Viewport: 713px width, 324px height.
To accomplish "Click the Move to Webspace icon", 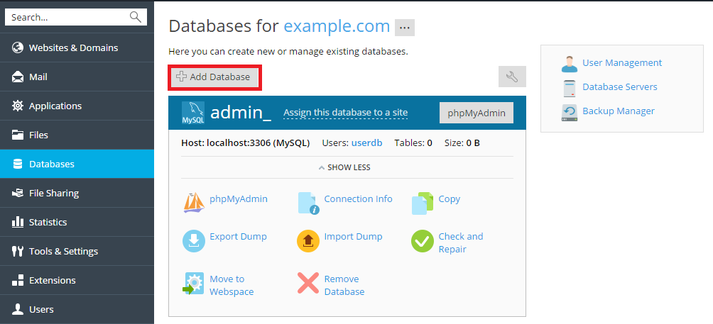I will pos(194,283).
